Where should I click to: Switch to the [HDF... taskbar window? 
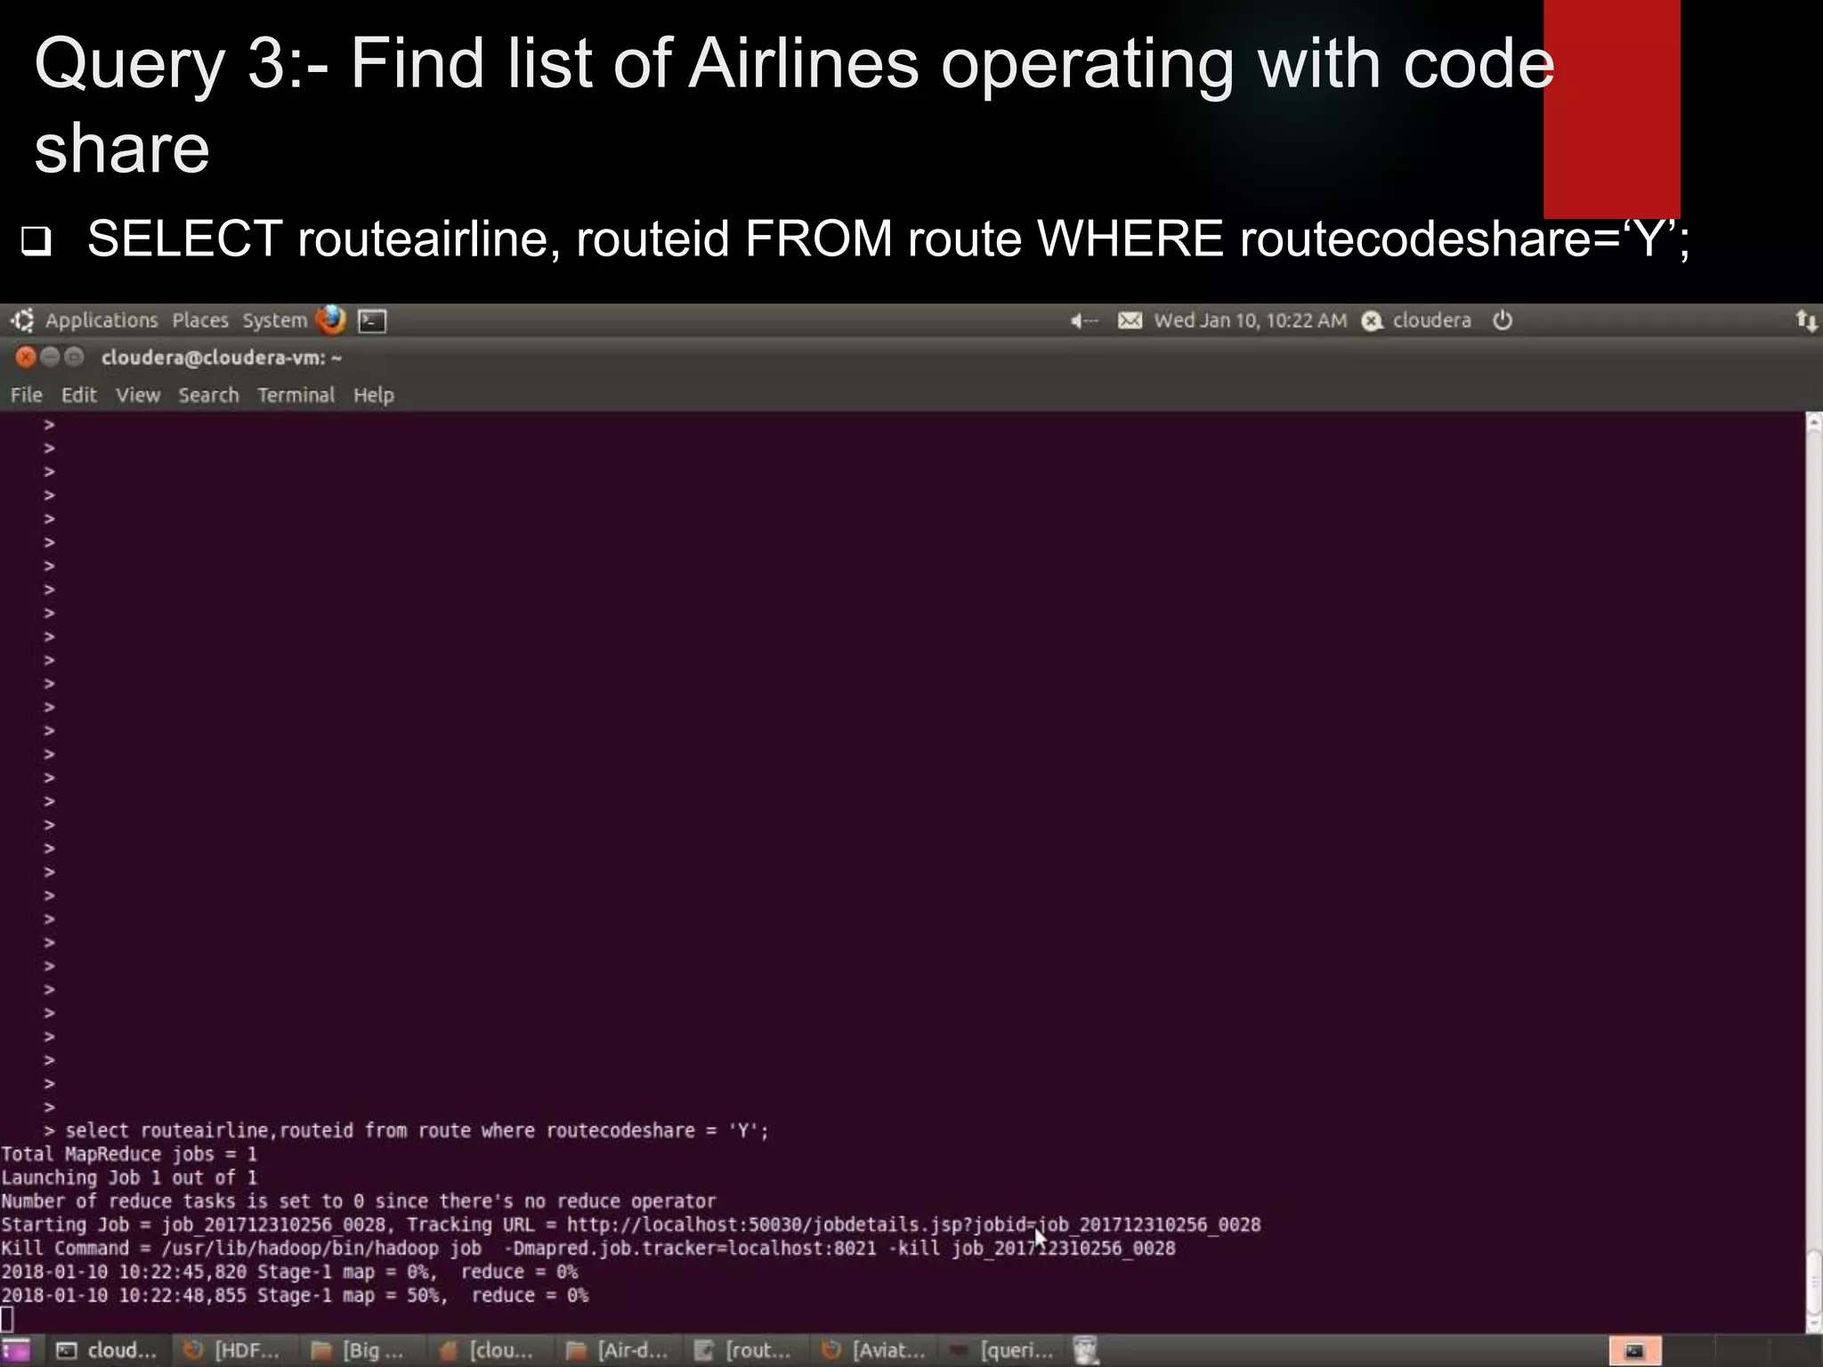click(x=233, y=1351)
